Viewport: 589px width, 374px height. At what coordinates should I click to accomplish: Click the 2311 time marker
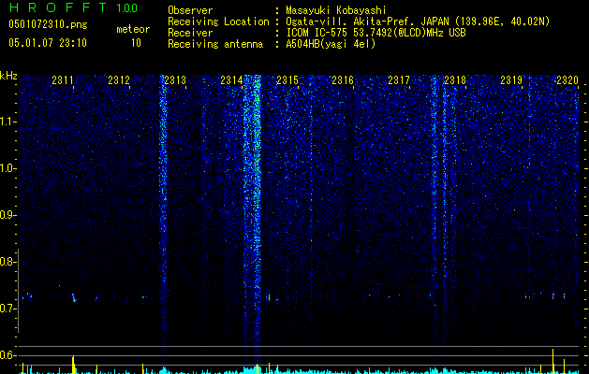63,80
